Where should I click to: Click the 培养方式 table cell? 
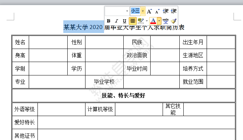tap(193, 69)
